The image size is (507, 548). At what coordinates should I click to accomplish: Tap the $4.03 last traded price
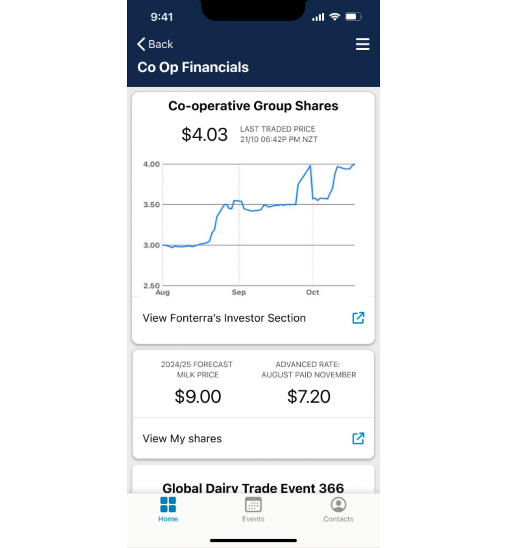(x=204, y=134)
